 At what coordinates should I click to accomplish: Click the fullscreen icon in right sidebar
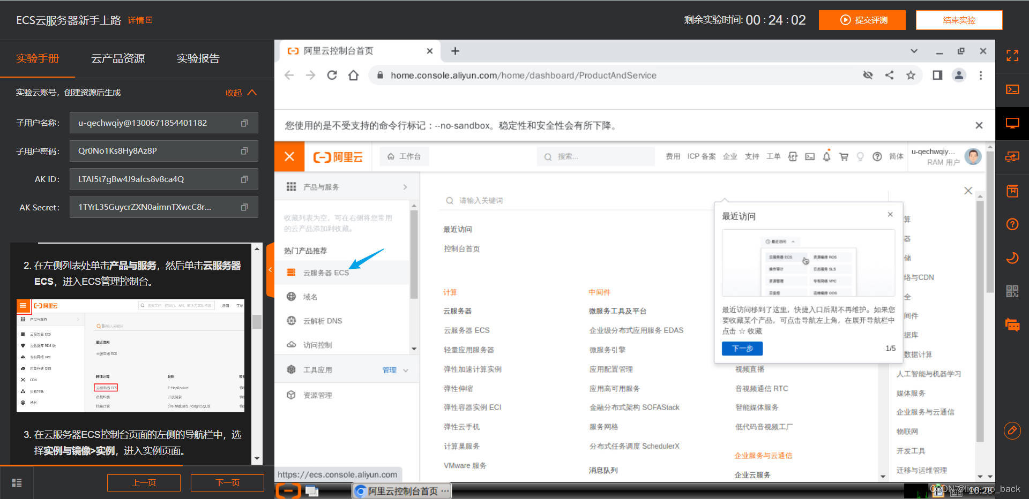[1012, 55]
